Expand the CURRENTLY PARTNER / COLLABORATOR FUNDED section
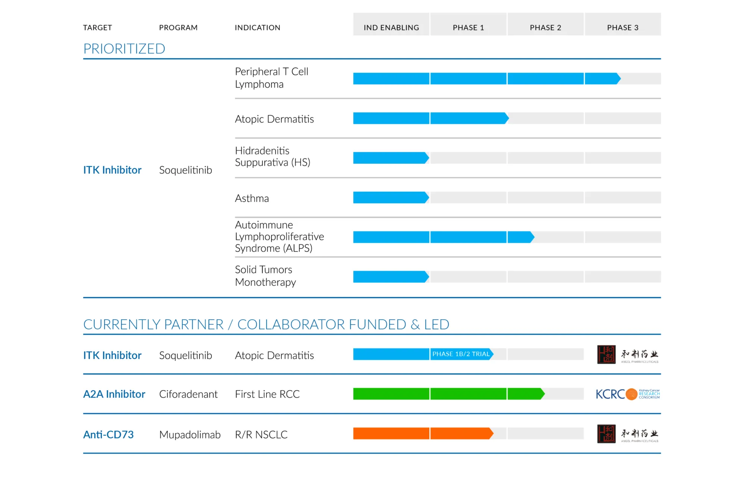Viewport: 746px width, 482px height. pos(266,324)
